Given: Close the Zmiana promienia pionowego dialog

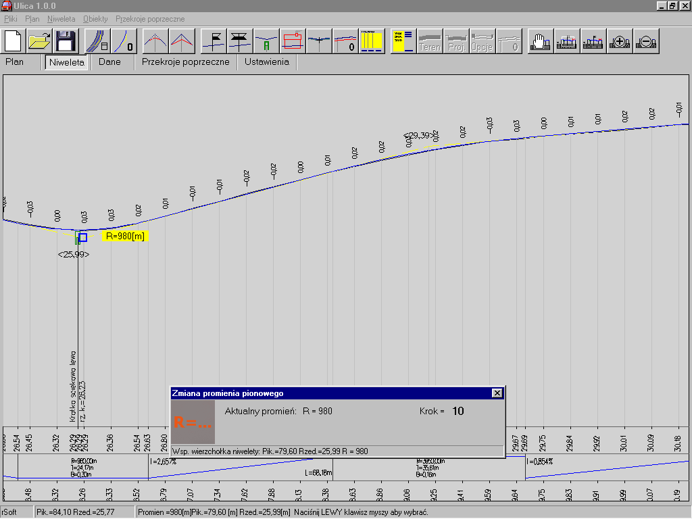Looking at the screenshot, I should tap(497, 393).
